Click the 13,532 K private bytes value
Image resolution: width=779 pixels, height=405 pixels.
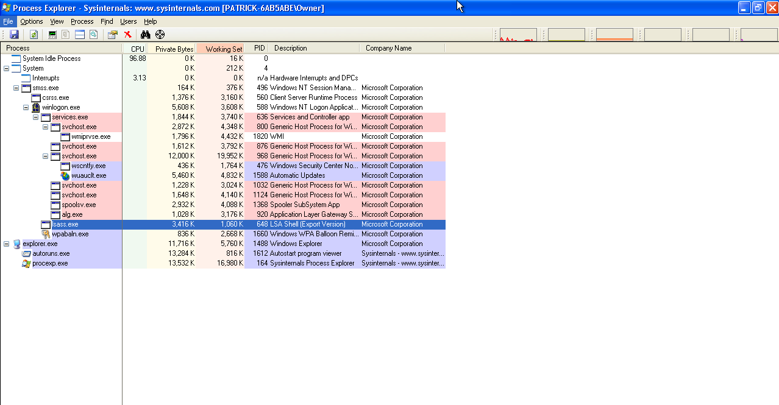pyautogui.click(x=181, y=263)
